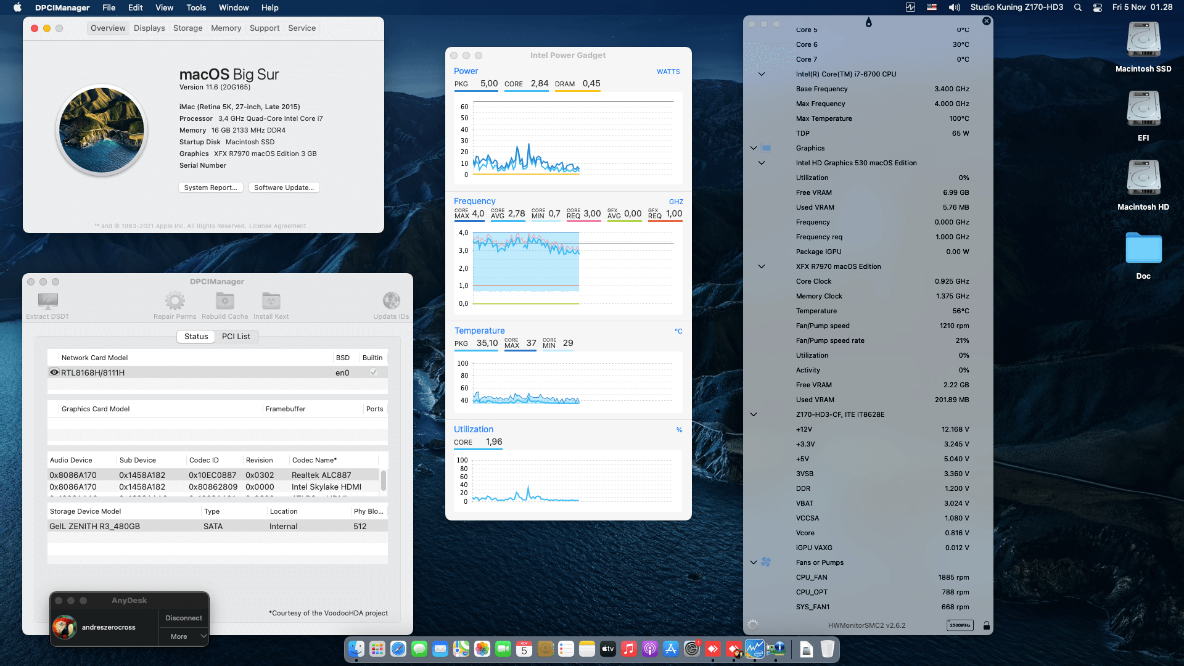Click Vcore 0.816 V row
1184x666 pixels.
pos(882,533)
